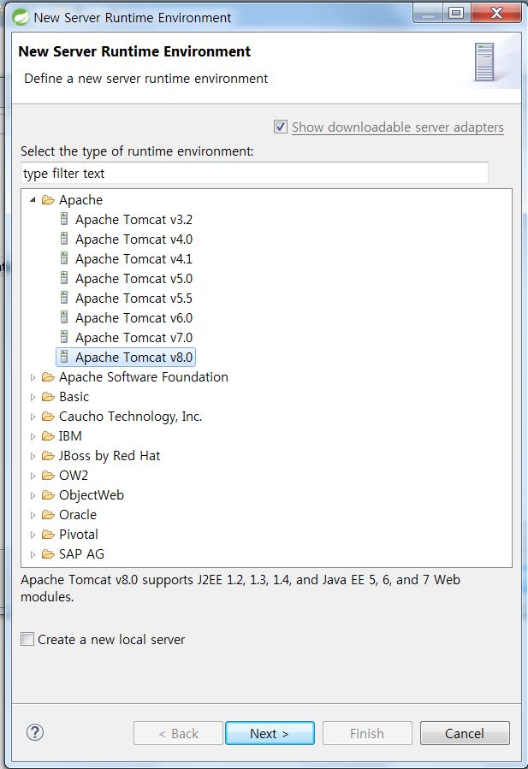
Task: Click the Back button
Action: coord(178,733)
